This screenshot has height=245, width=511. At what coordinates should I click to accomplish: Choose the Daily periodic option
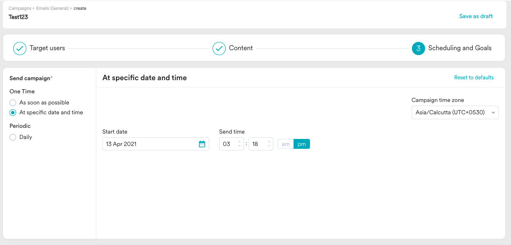click(x=13, y=137)
